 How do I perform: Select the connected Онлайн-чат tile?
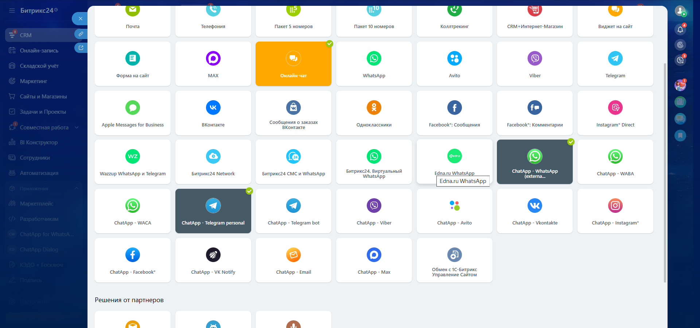click(x=293, y=64)
